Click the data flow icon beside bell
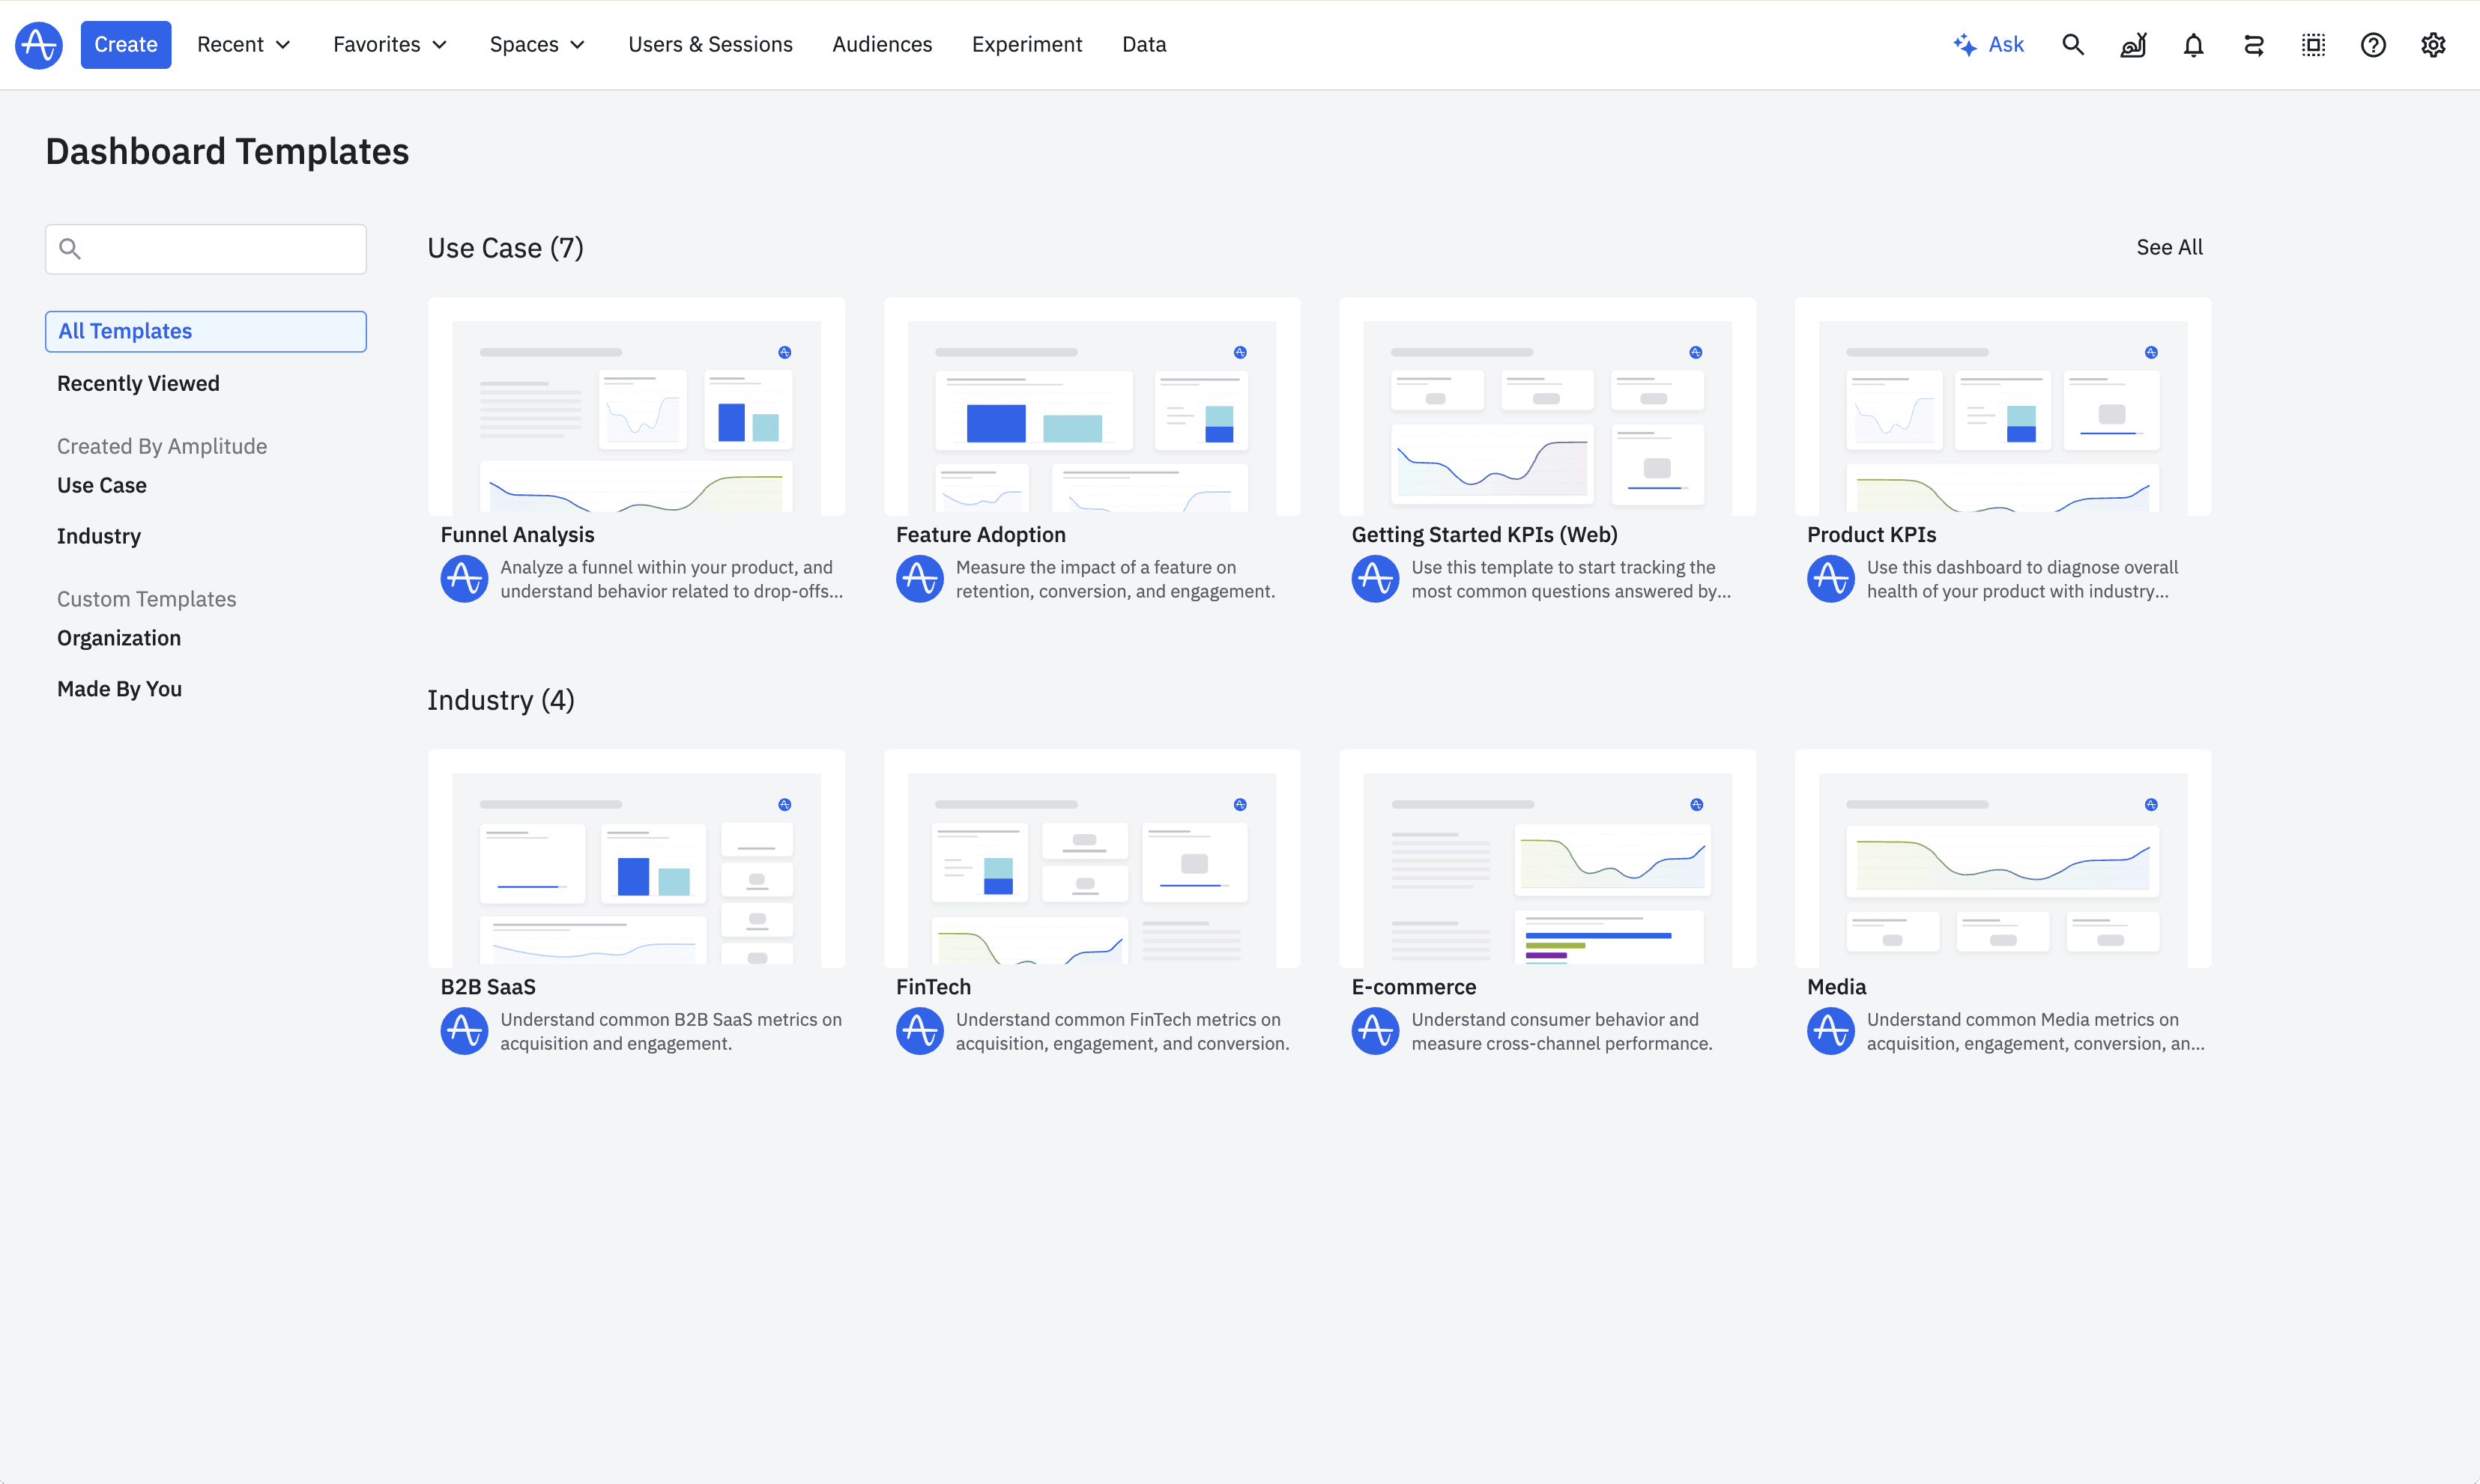 click(x=2253, y=45)
